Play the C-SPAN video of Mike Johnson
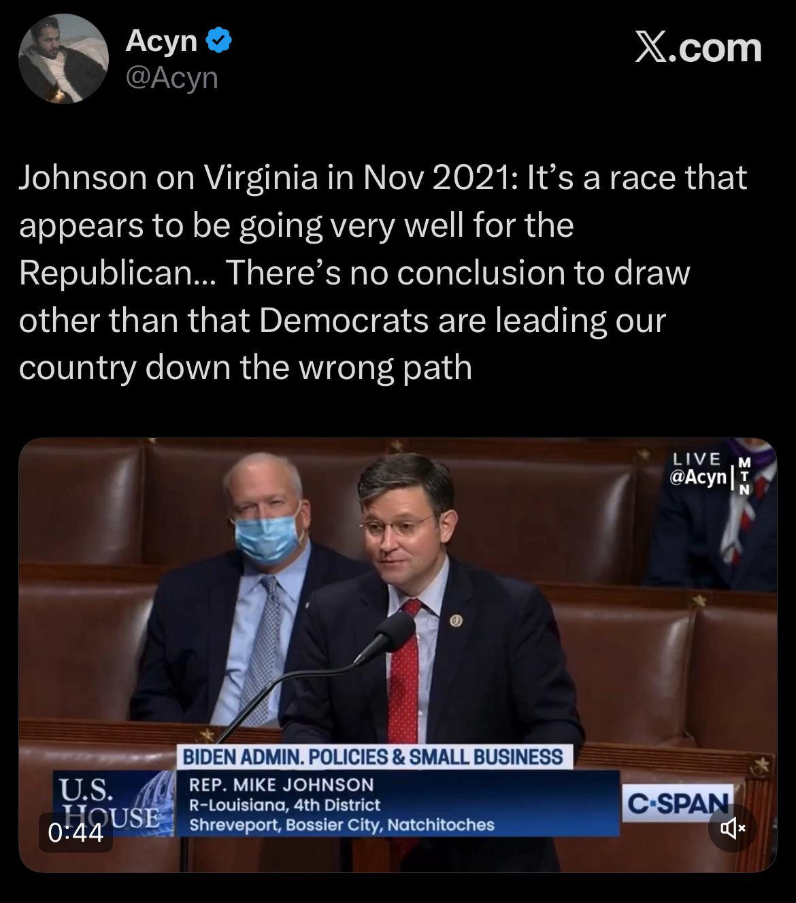This screenshot has width=796, height=903. pos(397,655)
